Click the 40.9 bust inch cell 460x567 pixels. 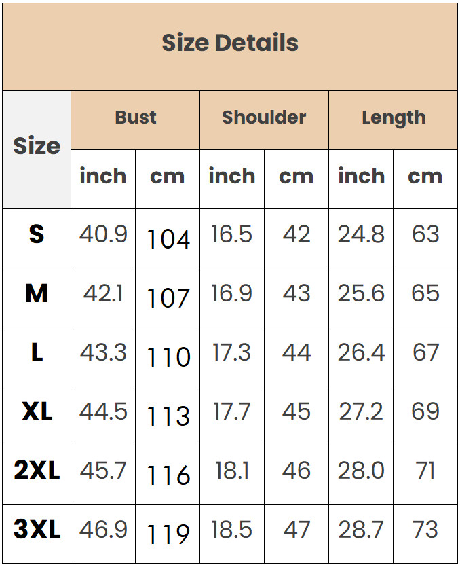pos(103,235)
